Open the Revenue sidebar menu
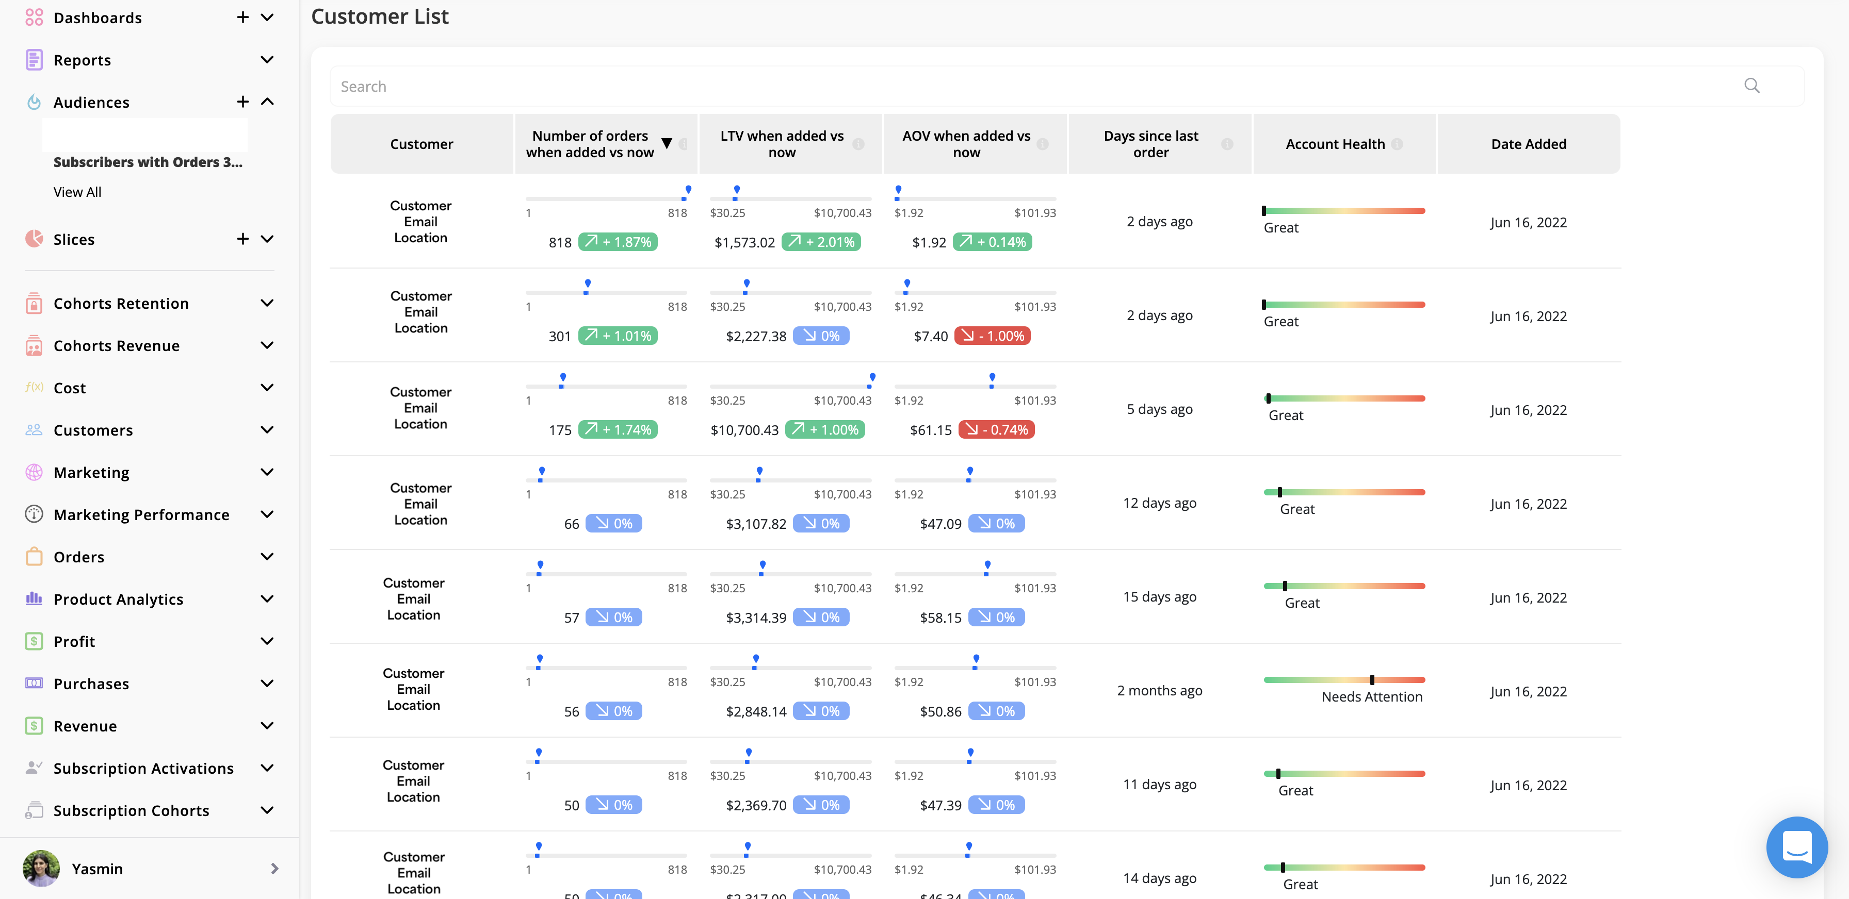This screenshot has width=1849, height=899. [85, 725]
